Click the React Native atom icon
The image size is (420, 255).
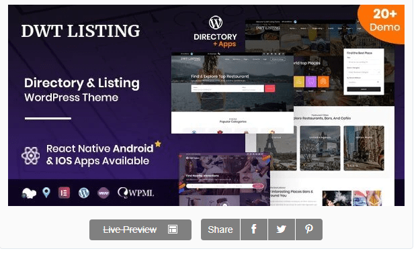coord(31,155)
